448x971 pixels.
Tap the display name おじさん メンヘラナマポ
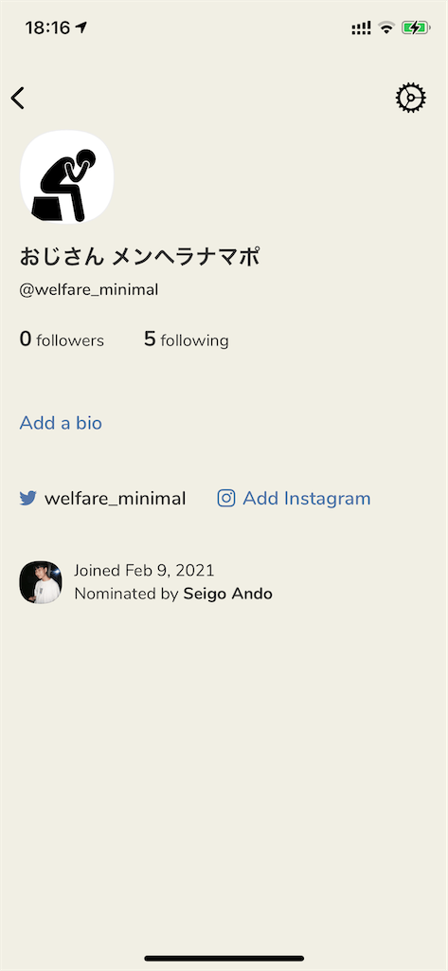pyautogui.click(x=139, y=256)
